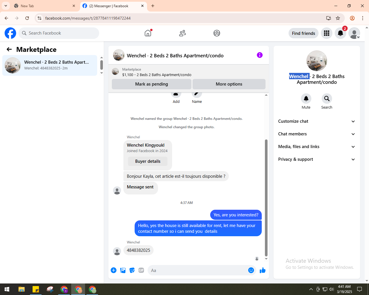Send a thumbs-up like
The height and width of the screenshot is (295, 369).
[263, 270]
